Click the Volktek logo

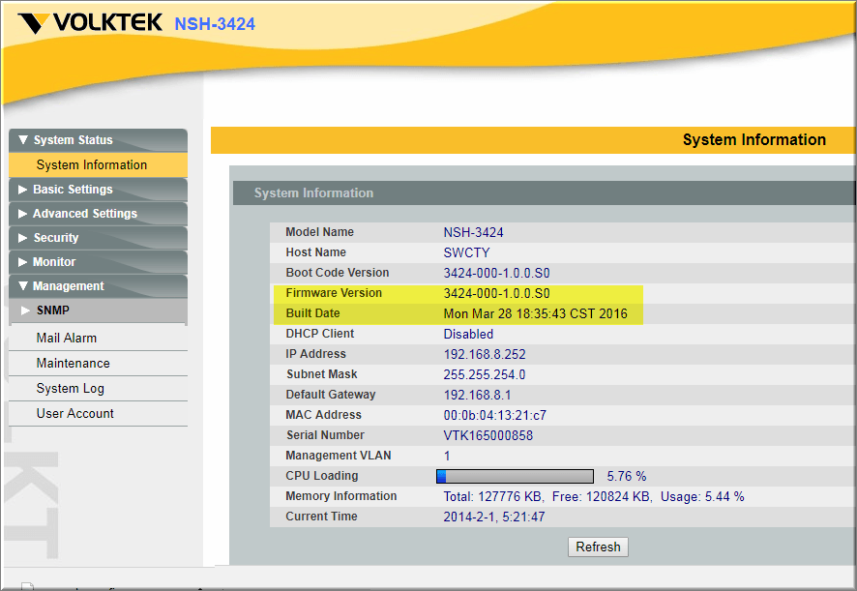coord(90,23)
